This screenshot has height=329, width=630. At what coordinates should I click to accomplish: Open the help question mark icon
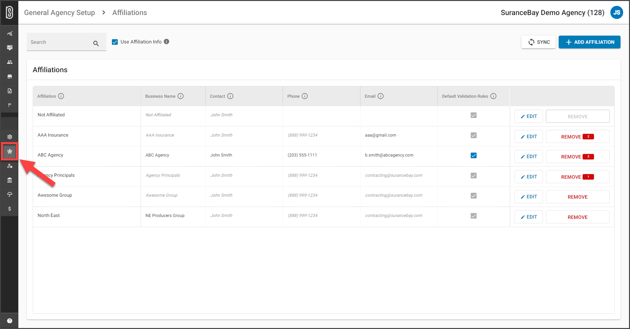[x=9, y=321]
